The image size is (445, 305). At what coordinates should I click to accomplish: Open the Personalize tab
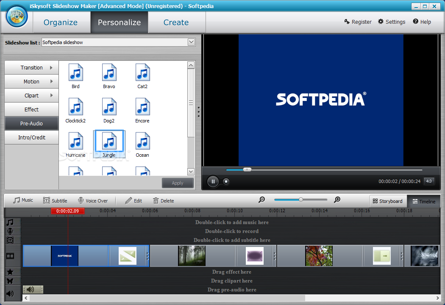click(119, 22)
